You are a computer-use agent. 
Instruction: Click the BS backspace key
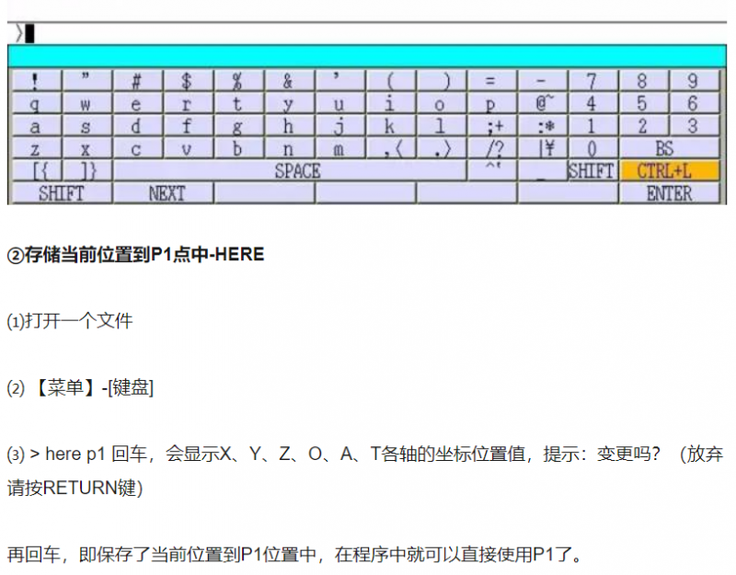click(x=669, y=148)
